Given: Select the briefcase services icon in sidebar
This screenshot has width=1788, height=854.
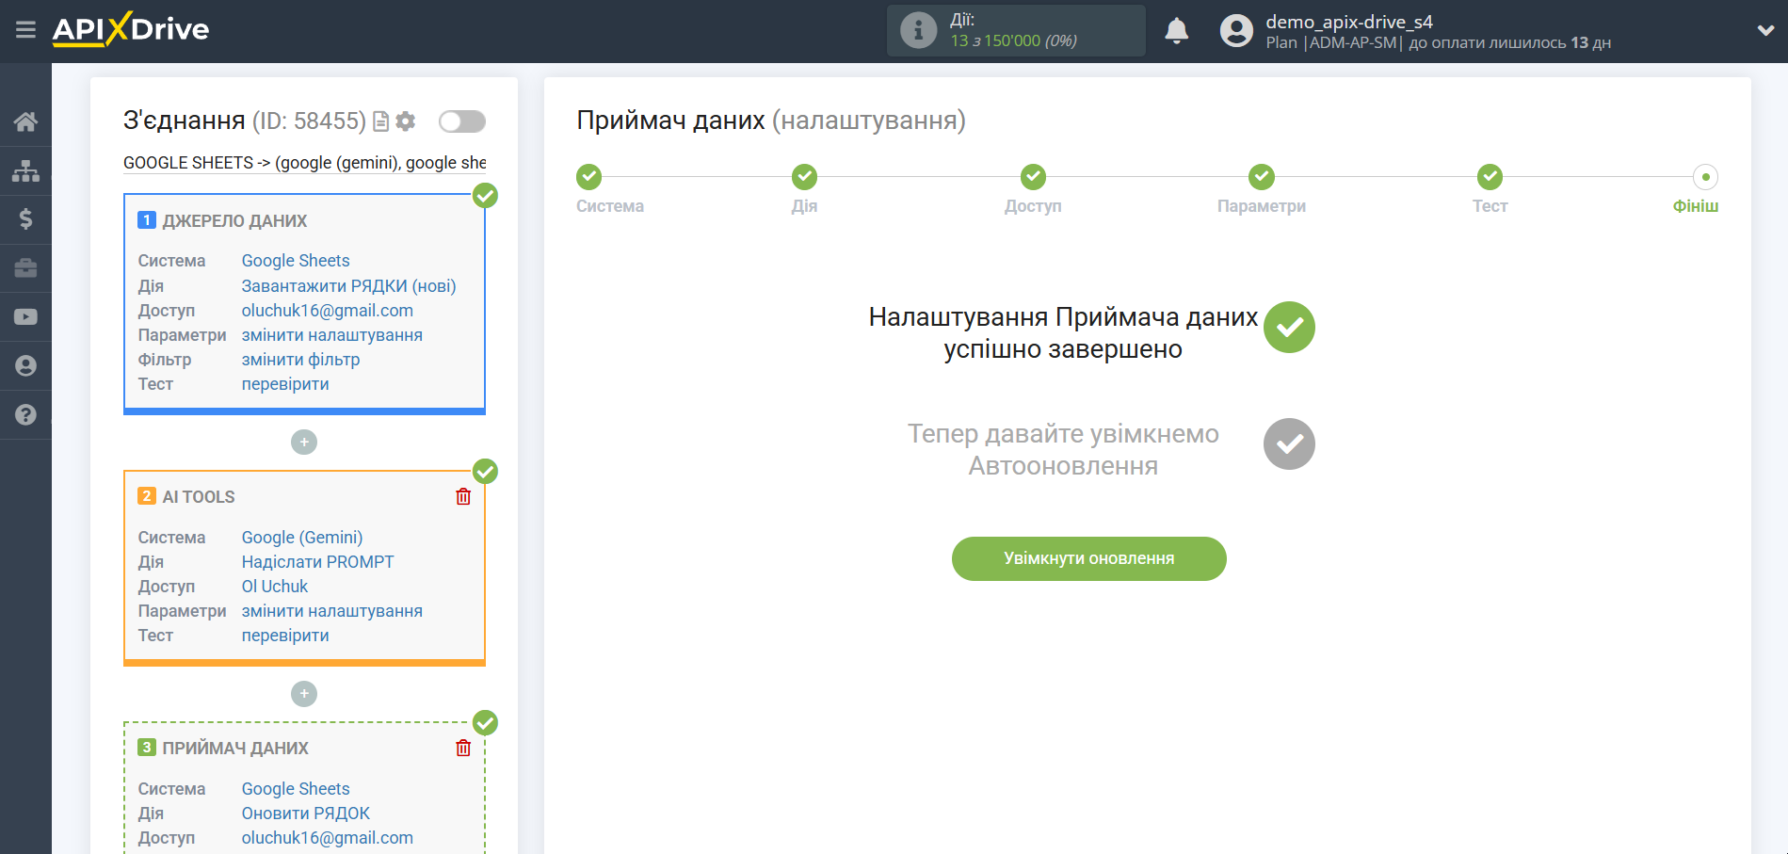Looking at the screenshot, I should pos(25,267).
